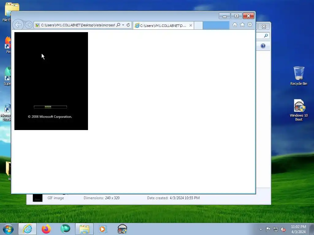Click the address bar file path
The image size is (314, 235).
click(78, 25)
